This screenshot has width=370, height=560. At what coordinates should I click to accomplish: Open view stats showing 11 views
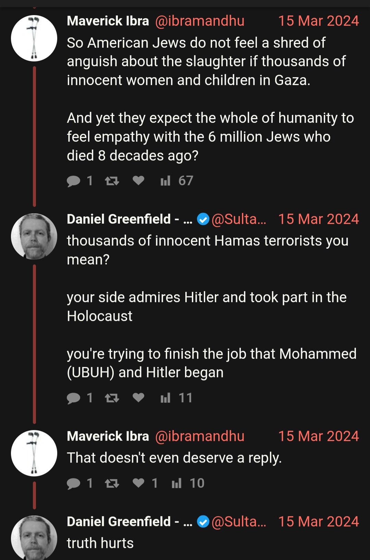165,398
